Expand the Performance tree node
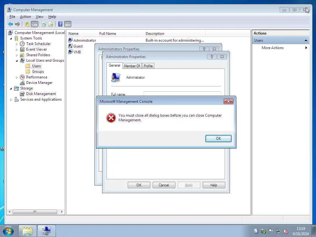Viewport: 316px width, 237px height. click(17, 77)
